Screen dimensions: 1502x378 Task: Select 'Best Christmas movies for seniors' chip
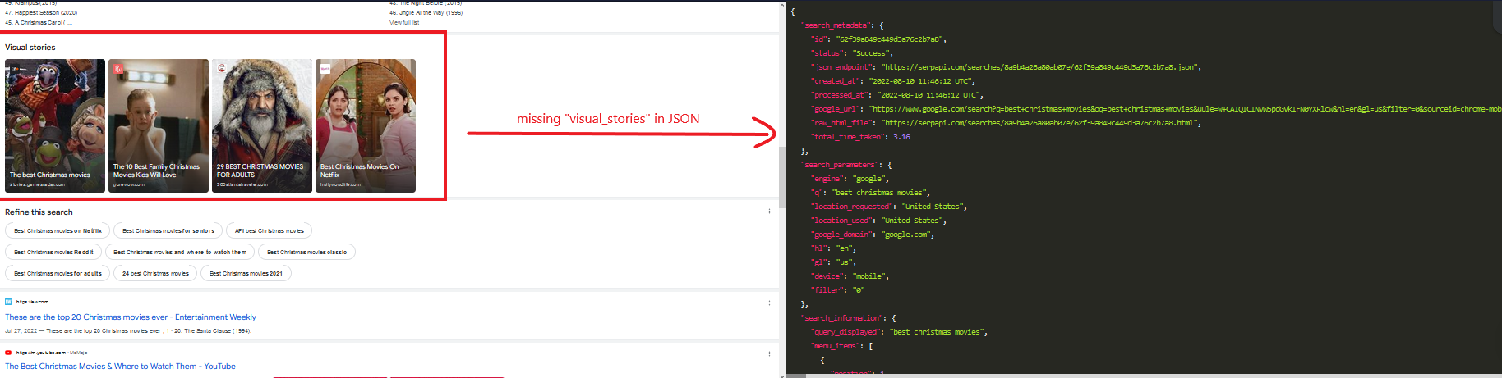(168, 231)
